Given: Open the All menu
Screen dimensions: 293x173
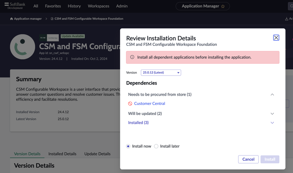Looking at the screenshot, I should 36,6.
